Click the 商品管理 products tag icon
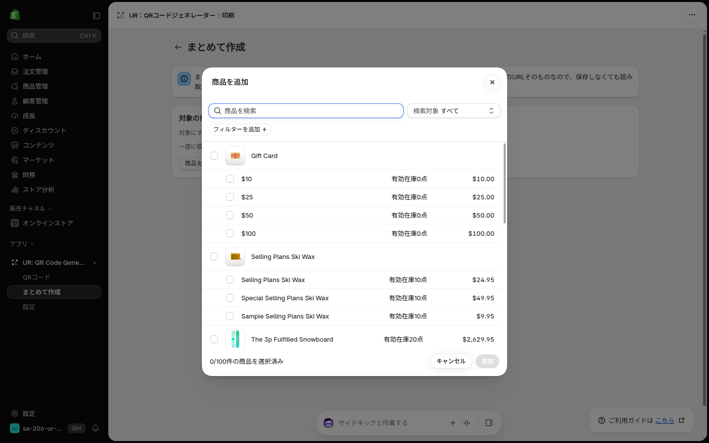The image size is (709, 443). (x=15, y=86)
